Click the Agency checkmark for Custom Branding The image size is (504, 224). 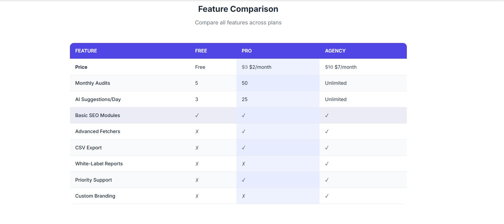point(327,196)
